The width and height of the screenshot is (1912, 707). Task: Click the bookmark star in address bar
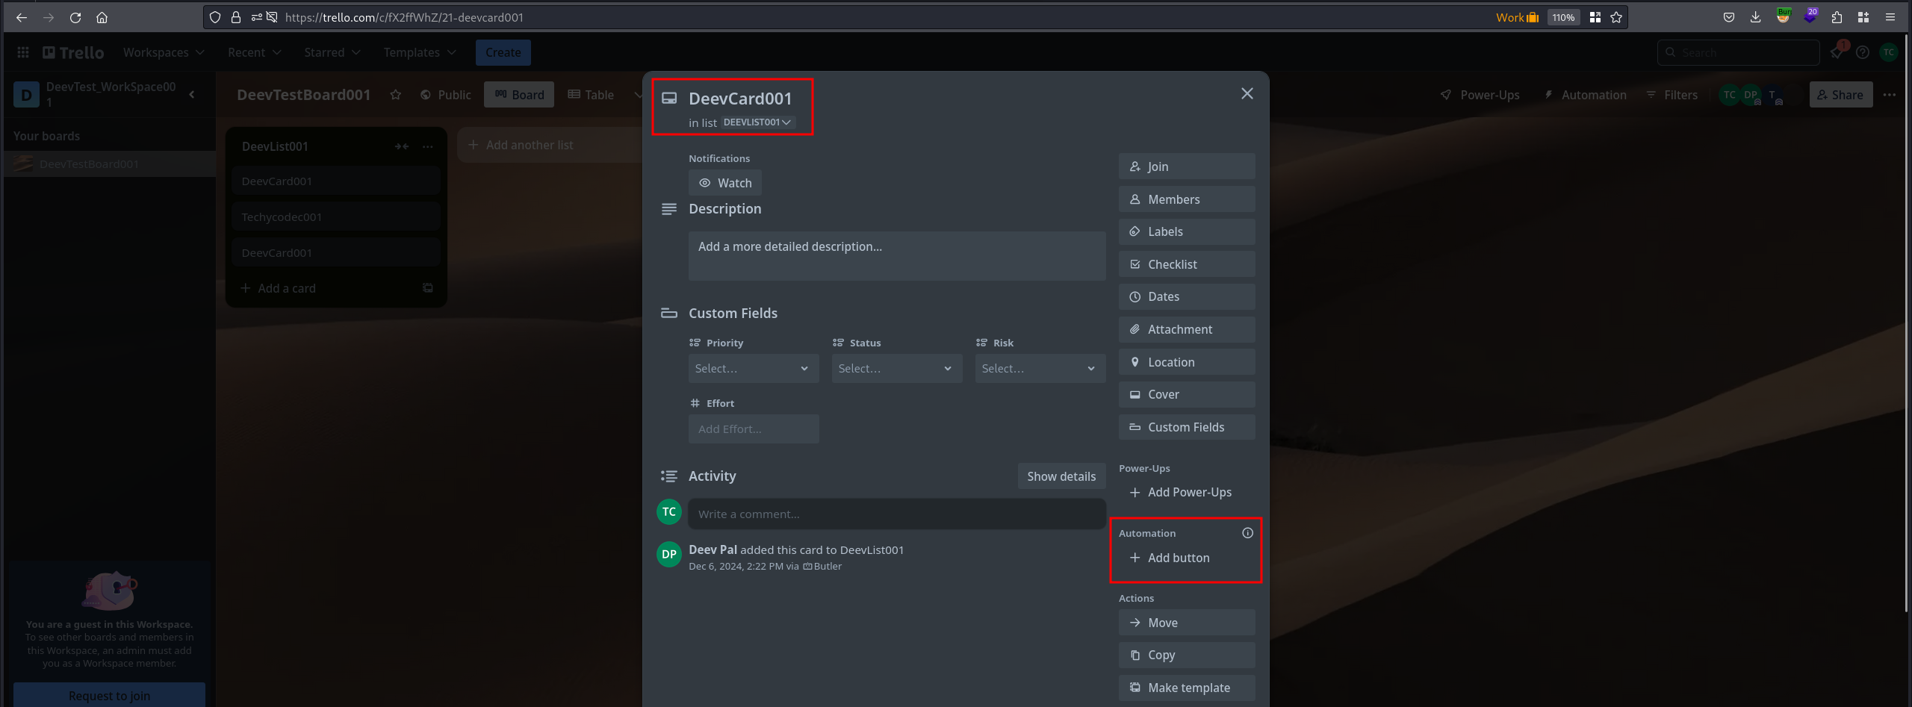coord(1616,17)
